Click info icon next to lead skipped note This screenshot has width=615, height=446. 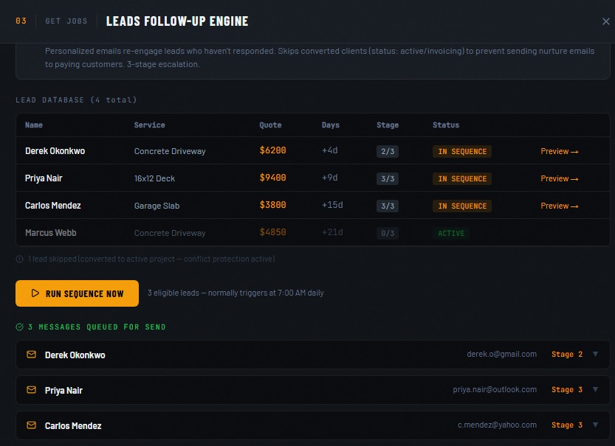tap(19, 259)
